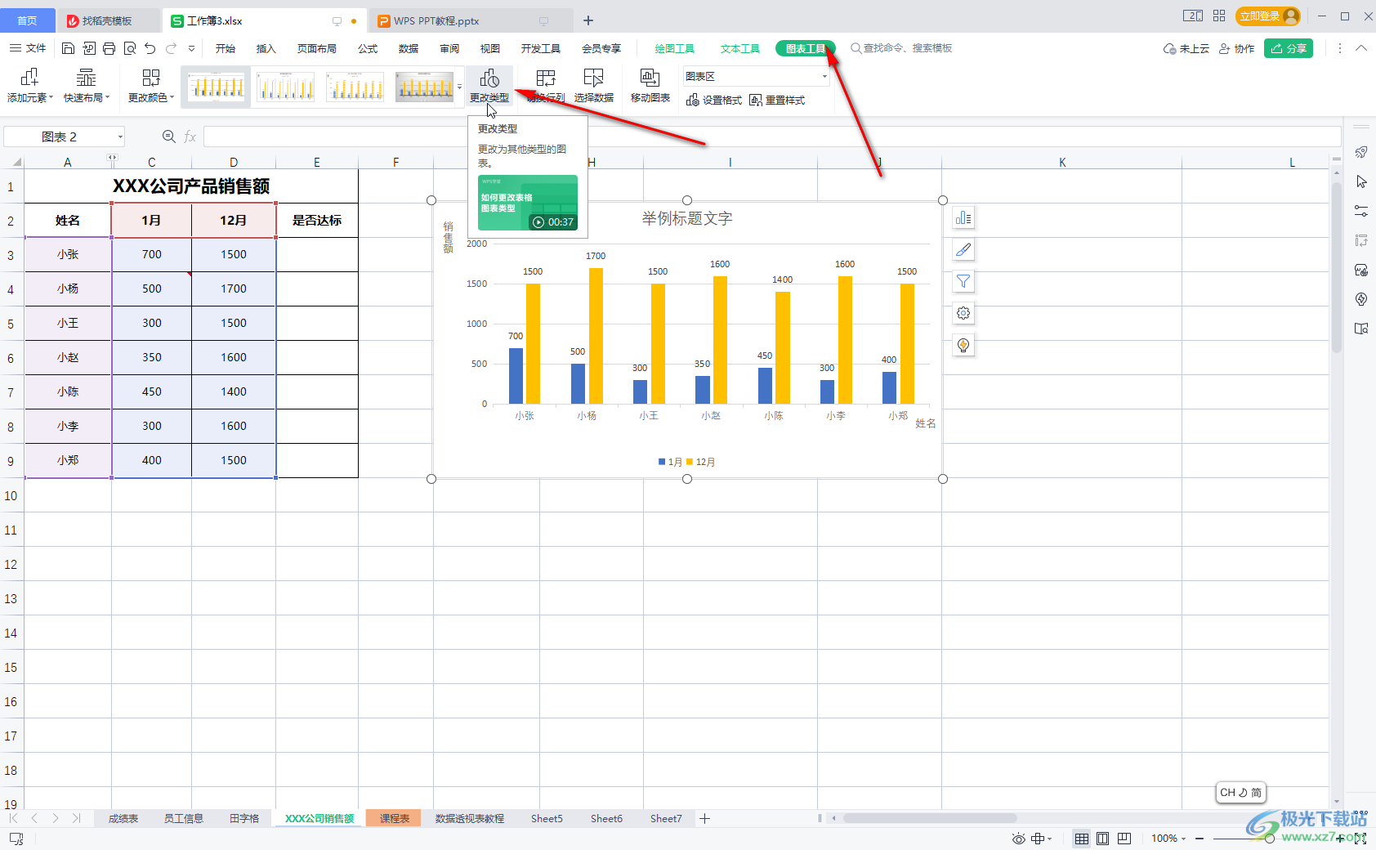Image resolution: width=1376 pixels, height=850 pixels.
Task: Click chart settings gear button
Action: tap(963, 314)
